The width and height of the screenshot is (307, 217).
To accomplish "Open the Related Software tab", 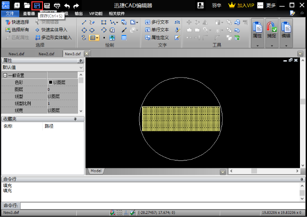I will (x=117, y=14).
